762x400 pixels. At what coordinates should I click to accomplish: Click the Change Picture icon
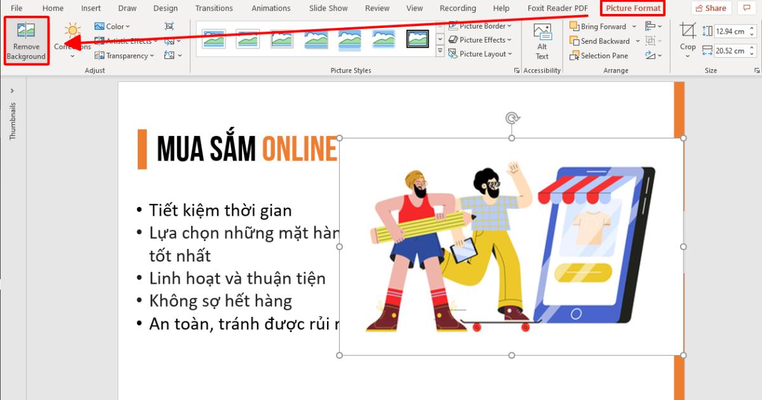pos(172,41)
